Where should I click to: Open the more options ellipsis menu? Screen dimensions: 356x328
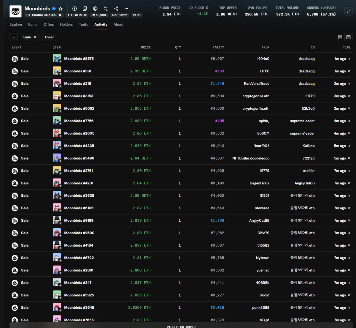click(126, 9)
